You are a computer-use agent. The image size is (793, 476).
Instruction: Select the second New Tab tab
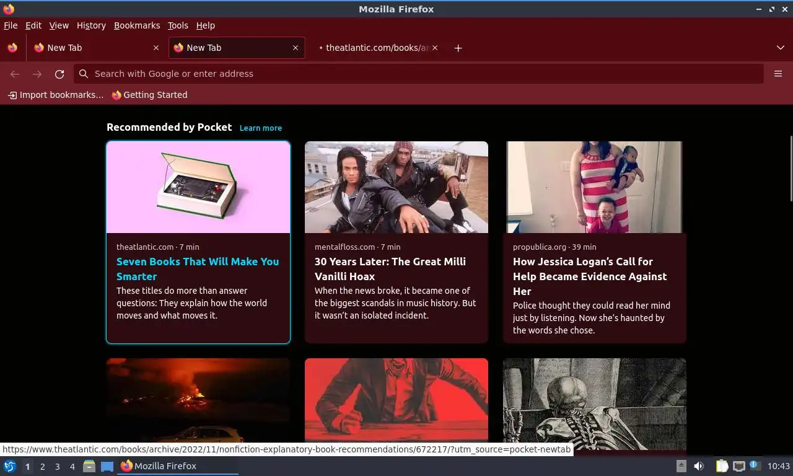click(237, 48)
